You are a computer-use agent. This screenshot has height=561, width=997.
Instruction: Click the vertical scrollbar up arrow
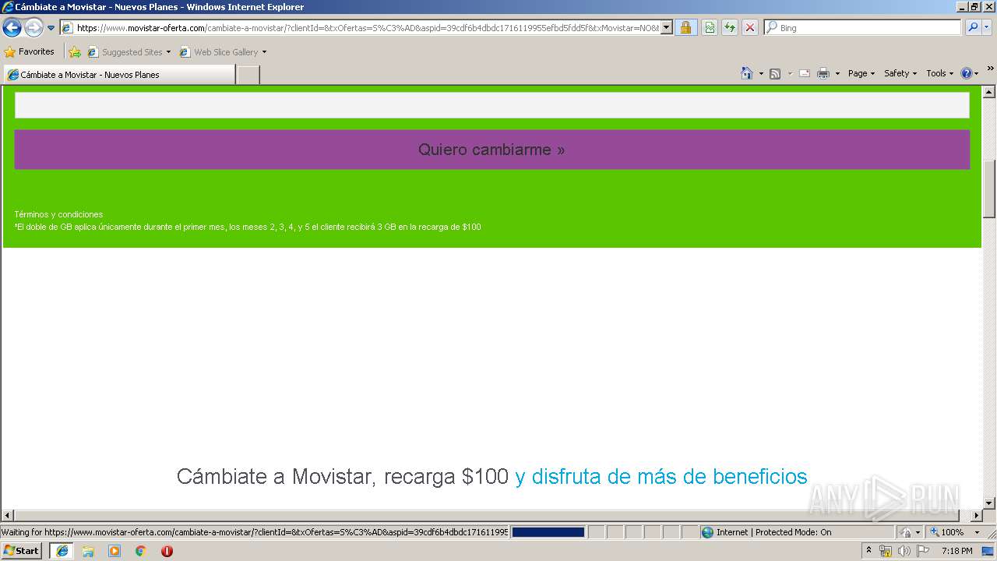point(989,92)
